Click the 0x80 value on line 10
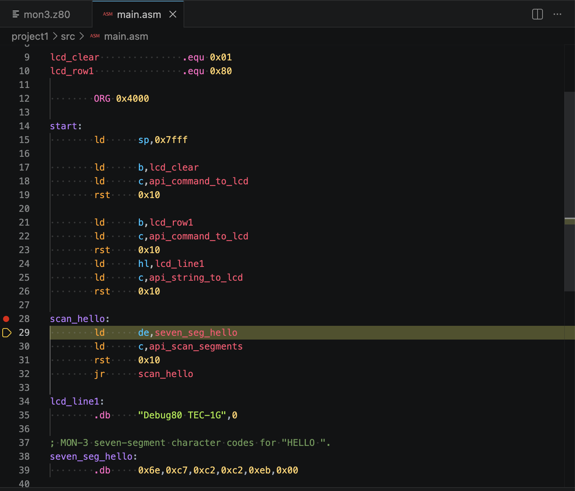Screen dimensions: 575x491 click(221, 71)
